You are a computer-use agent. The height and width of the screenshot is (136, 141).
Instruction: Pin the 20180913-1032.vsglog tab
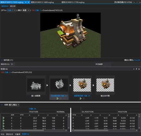(26, 2)
